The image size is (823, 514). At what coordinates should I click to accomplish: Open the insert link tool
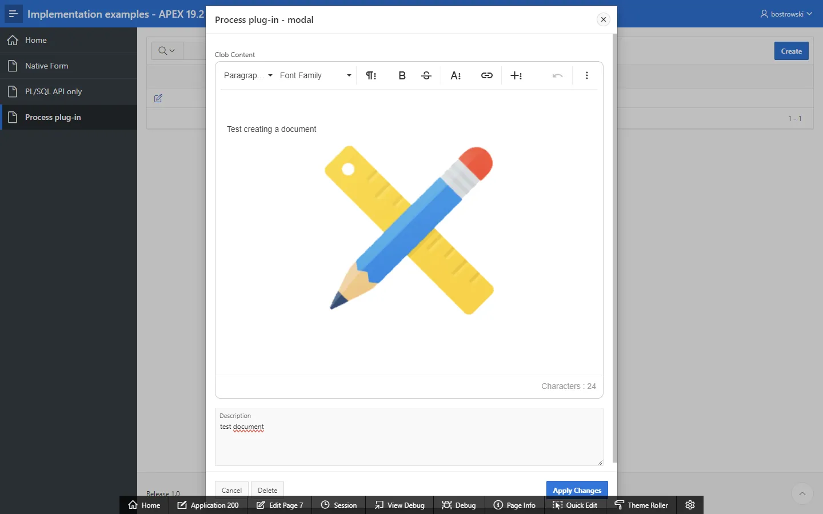pyautogui.click(x=486, y=75)
